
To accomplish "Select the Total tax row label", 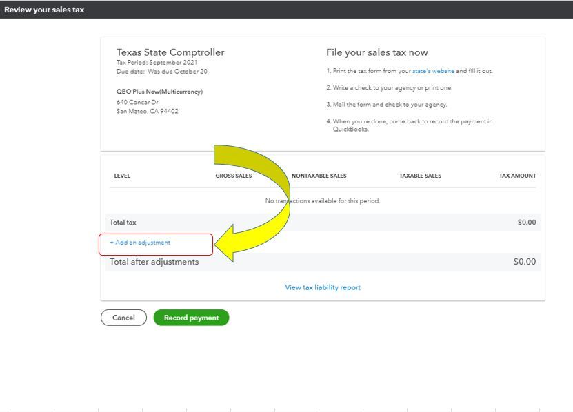I will [x=123, y=223].
